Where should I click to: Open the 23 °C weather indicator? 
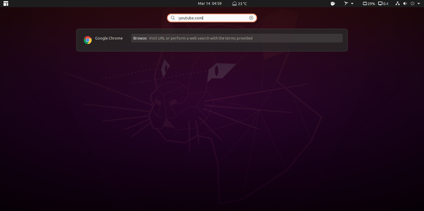pos(239,4)
